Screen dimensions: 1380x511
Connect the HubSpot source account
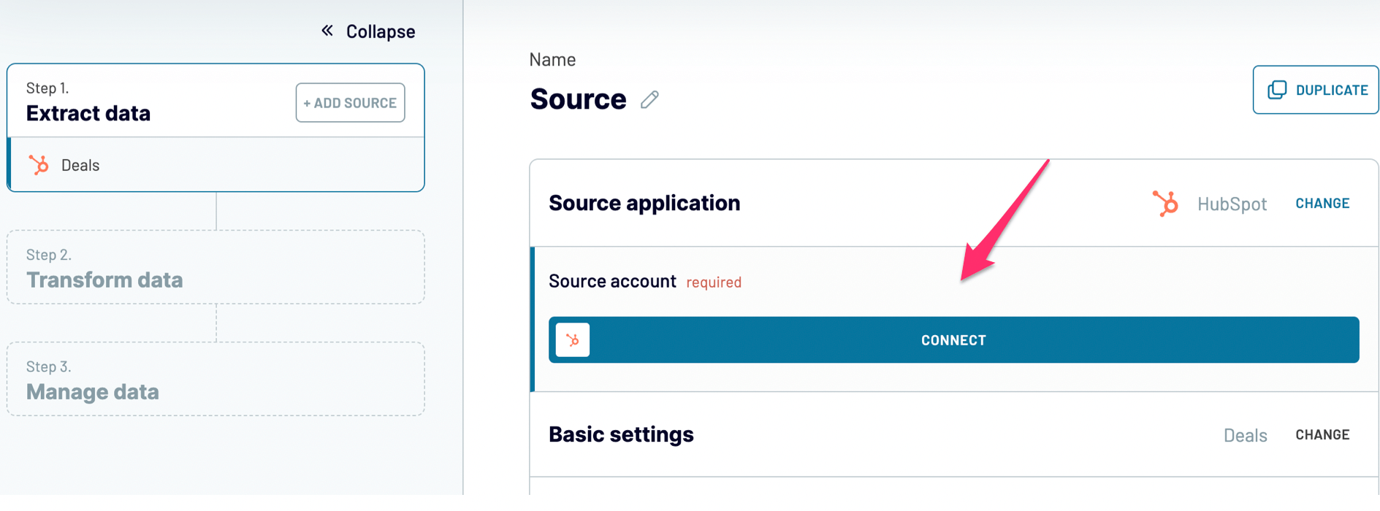(x=953, y=340)
